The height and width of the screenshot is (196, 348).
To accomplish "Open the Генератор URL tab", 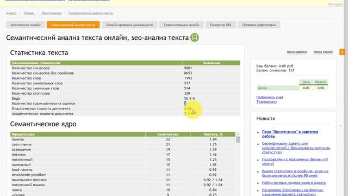I will 221,25.
